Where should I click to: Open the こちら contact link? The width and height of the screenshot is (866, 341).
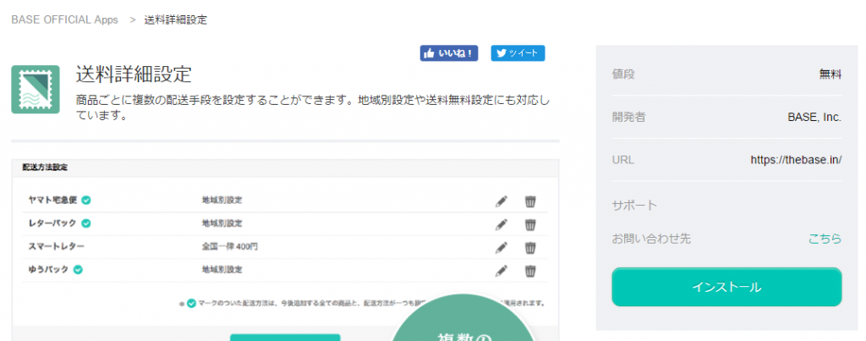pyautogui.click(x=825, y=239)
